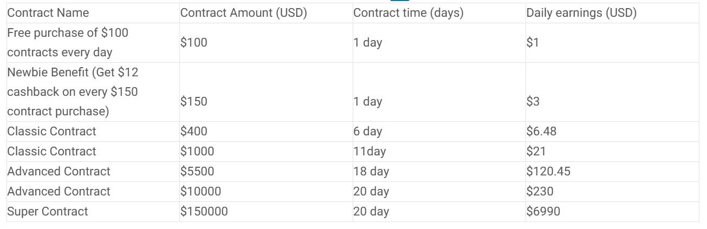This screenshot has width=707, height=229.
Task: Click the Contract Name column header
Action: (48, 13)
